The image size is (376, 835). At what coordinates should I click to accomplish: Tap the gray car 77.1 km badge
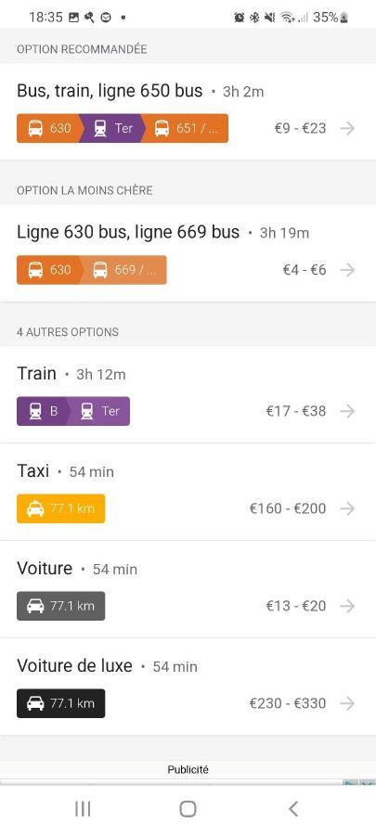tap(60, 606)
